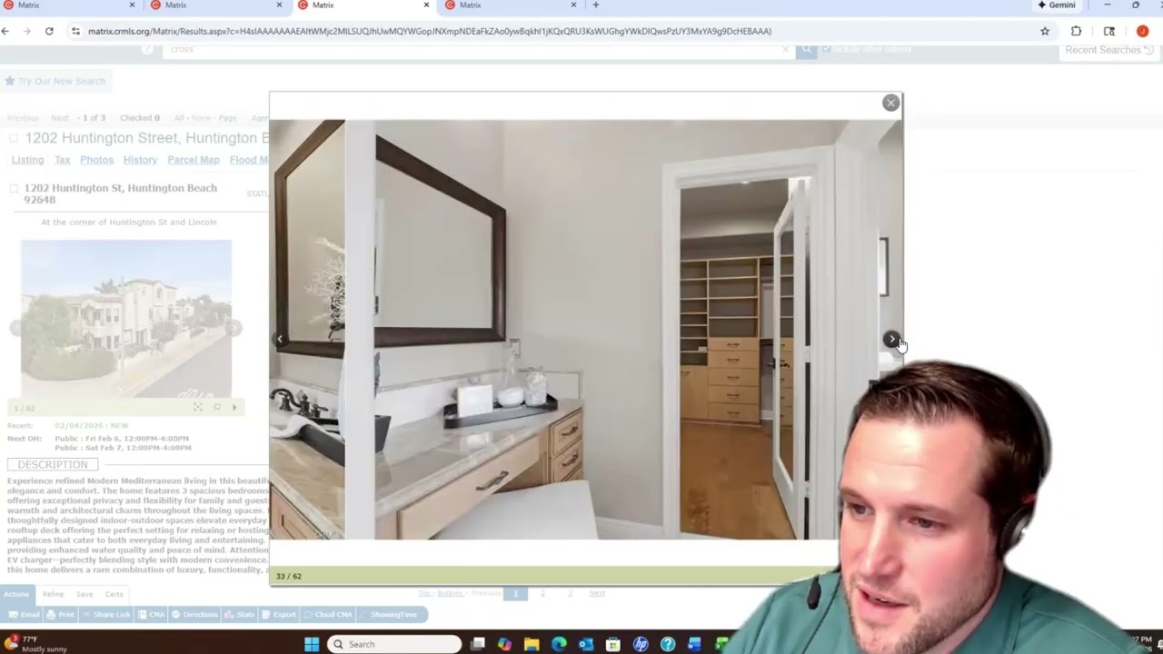Viewport: 1163px width, 654px height.
Task: Click the star icon beside New Search
Action: coord(9,81)
